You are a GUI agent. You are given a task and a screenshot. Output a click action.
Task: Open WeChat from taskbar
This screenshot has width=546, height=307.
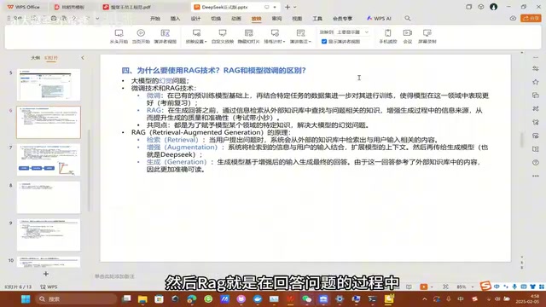307,299
